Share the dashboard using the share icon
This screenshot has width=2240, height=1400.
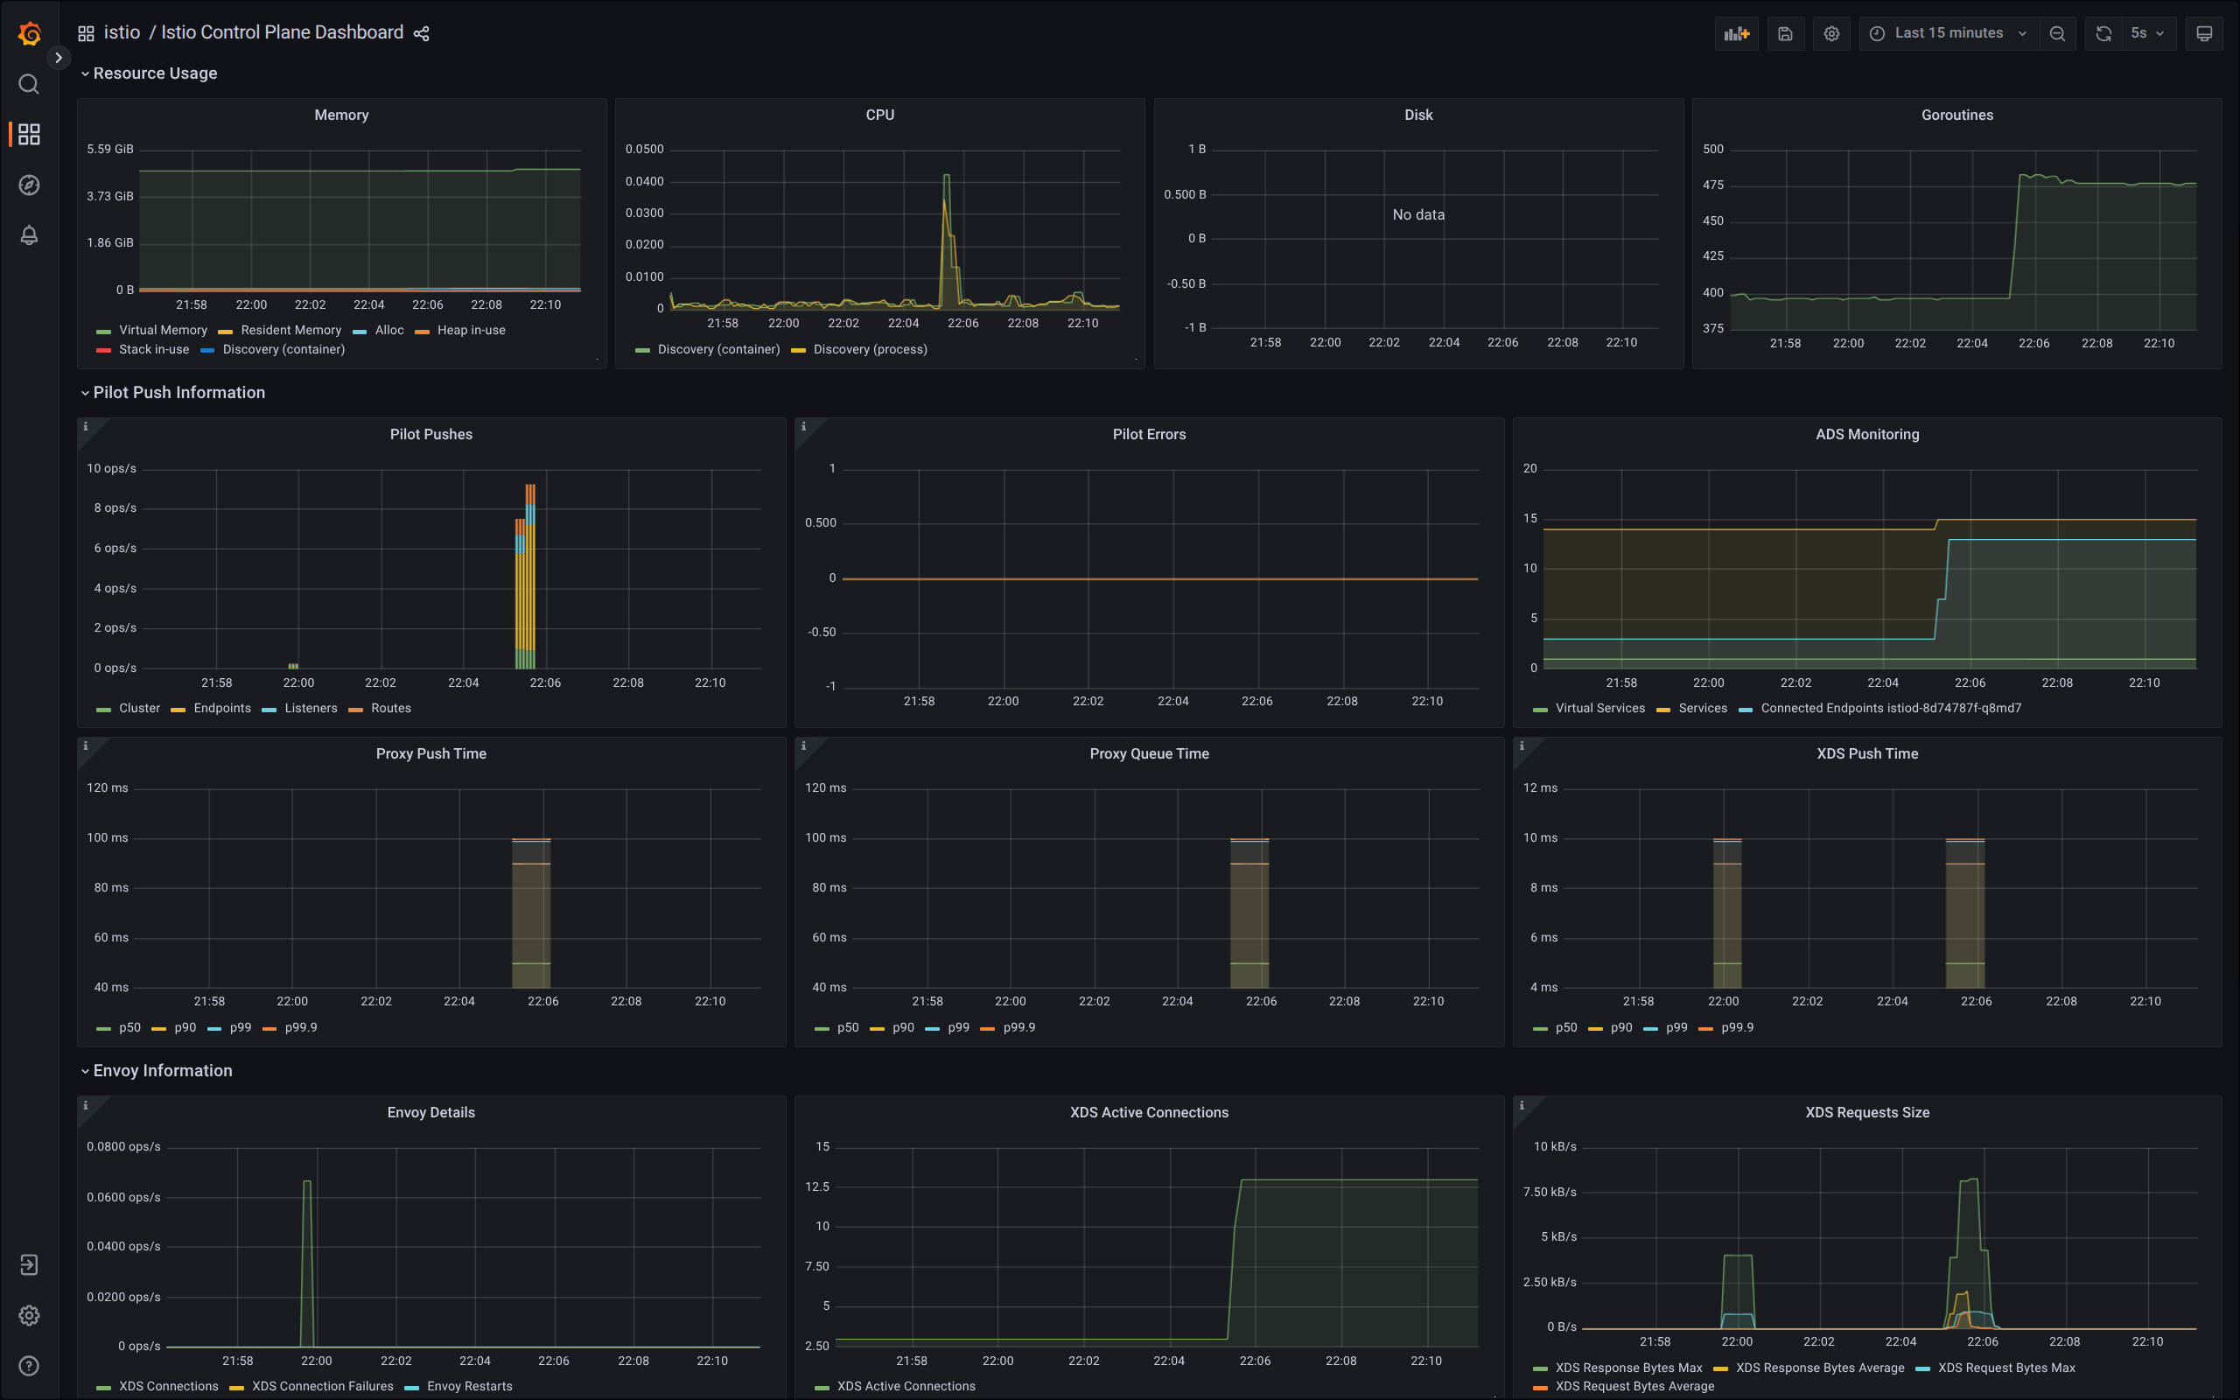tap(421, 33)
